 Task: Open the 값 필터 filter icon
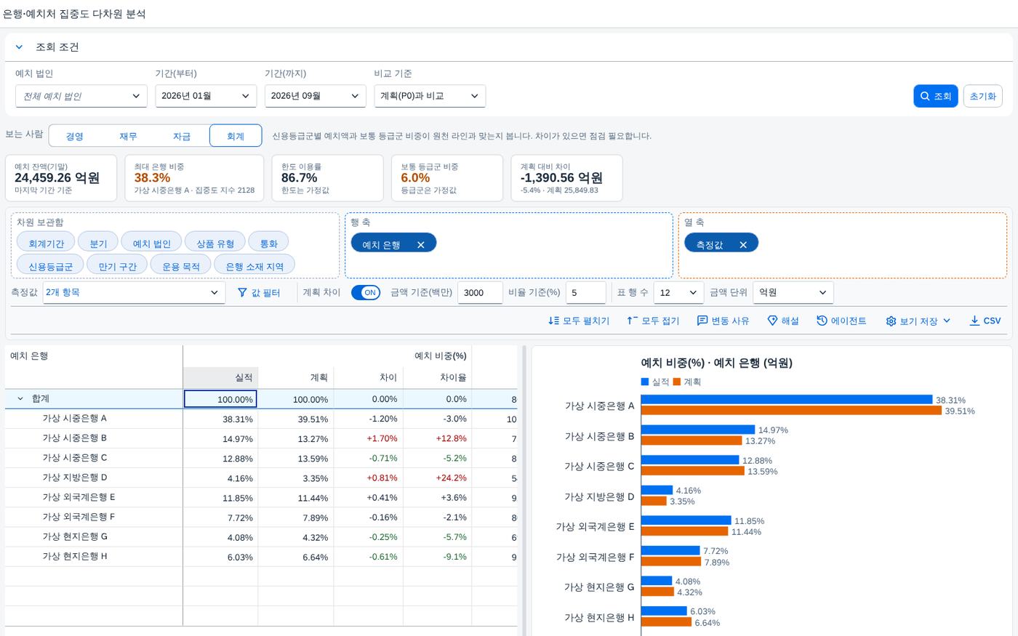tap(243, 292)
